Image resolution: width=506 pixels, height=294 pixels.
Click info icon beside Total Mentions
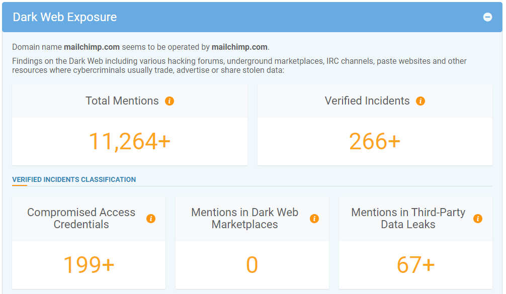170,101
